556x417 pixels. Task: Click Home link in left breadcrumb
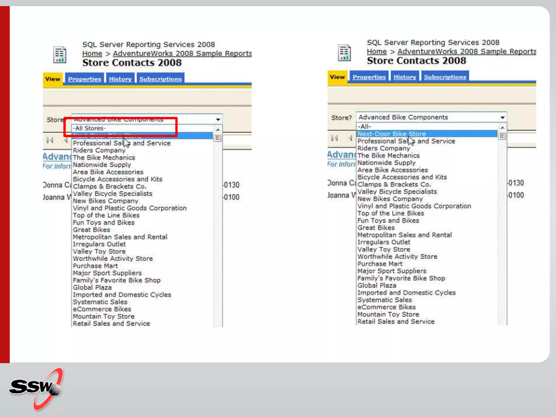coord(92,53)
